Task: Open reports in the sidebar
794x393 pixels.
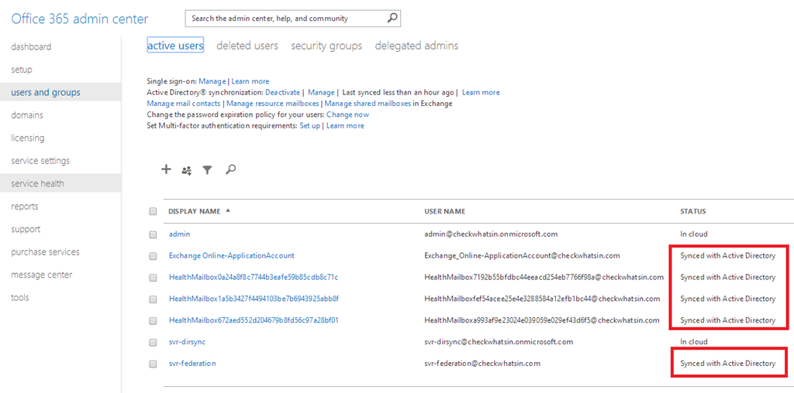Action: point(25,206)
